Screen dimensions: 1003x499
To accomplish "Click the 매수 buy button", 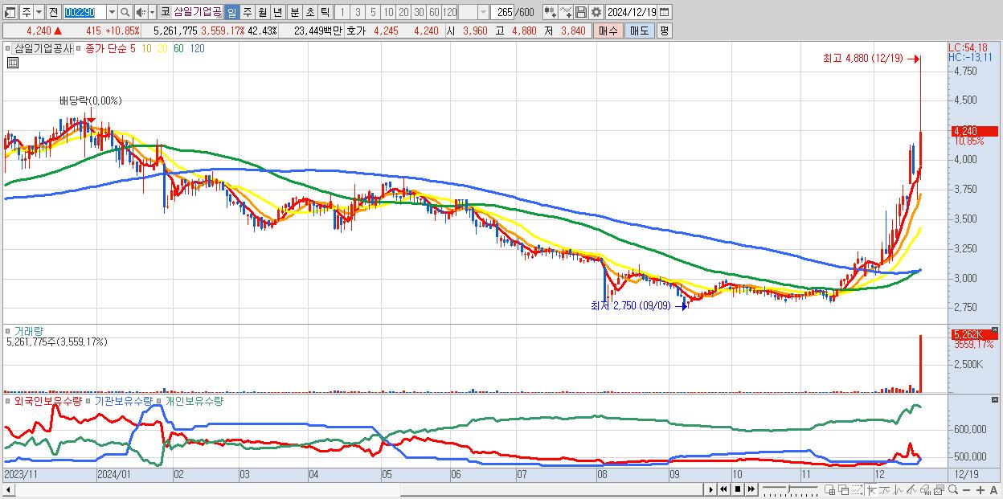I will [x=608, y=31].
